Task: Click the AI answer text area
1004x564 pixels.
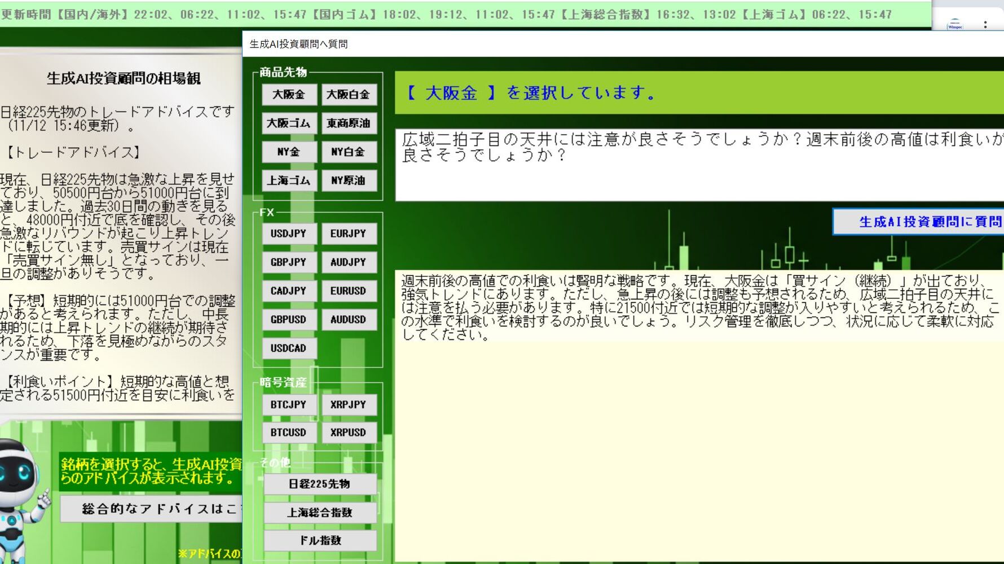Action: pyautogui.click(x=700, y=416)
